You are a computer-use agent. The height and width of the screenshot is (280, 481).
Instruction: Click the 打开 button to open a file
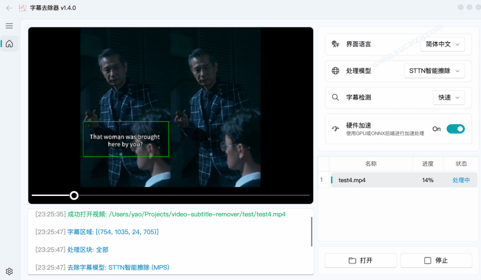[x=361, y=260]
